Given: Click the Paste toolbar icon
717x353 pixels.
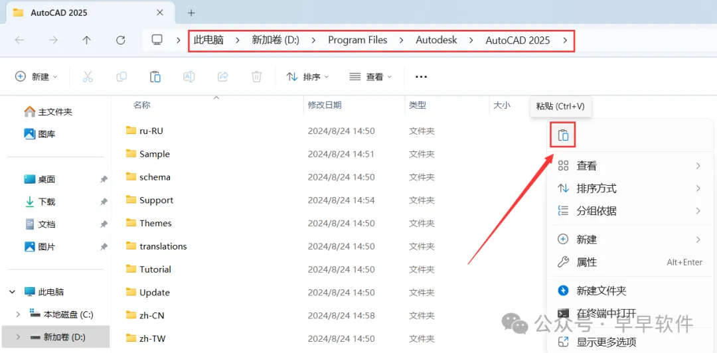Looking at the screenshot, I should tap(155, 77).
